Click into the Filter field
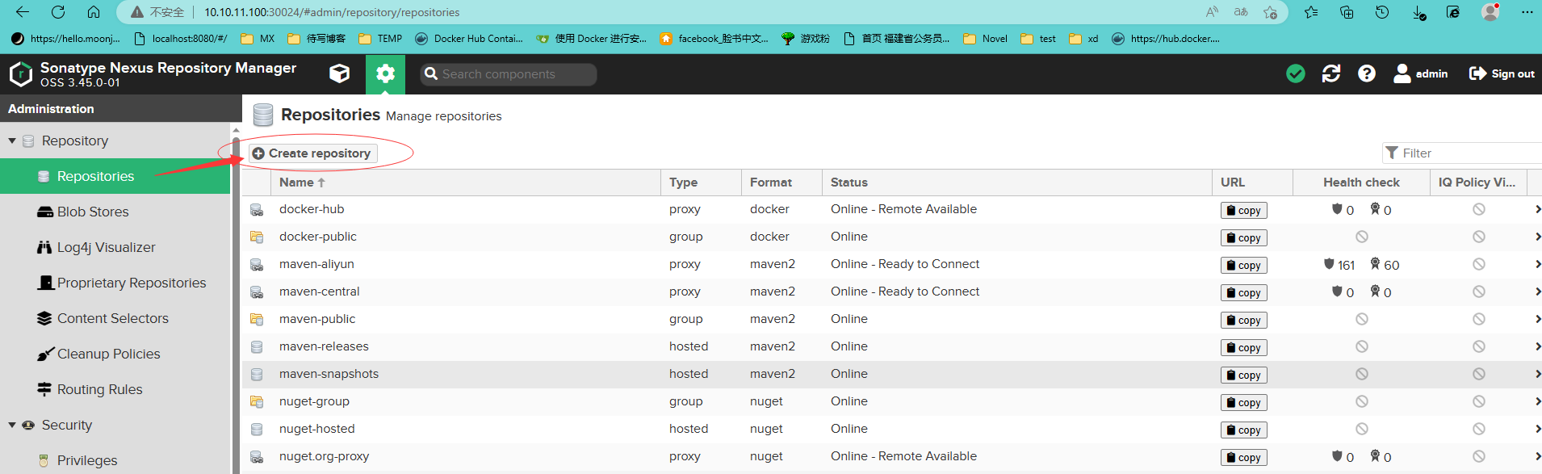The height and width of the screenshot is (474, 1542). (1462, 153)
